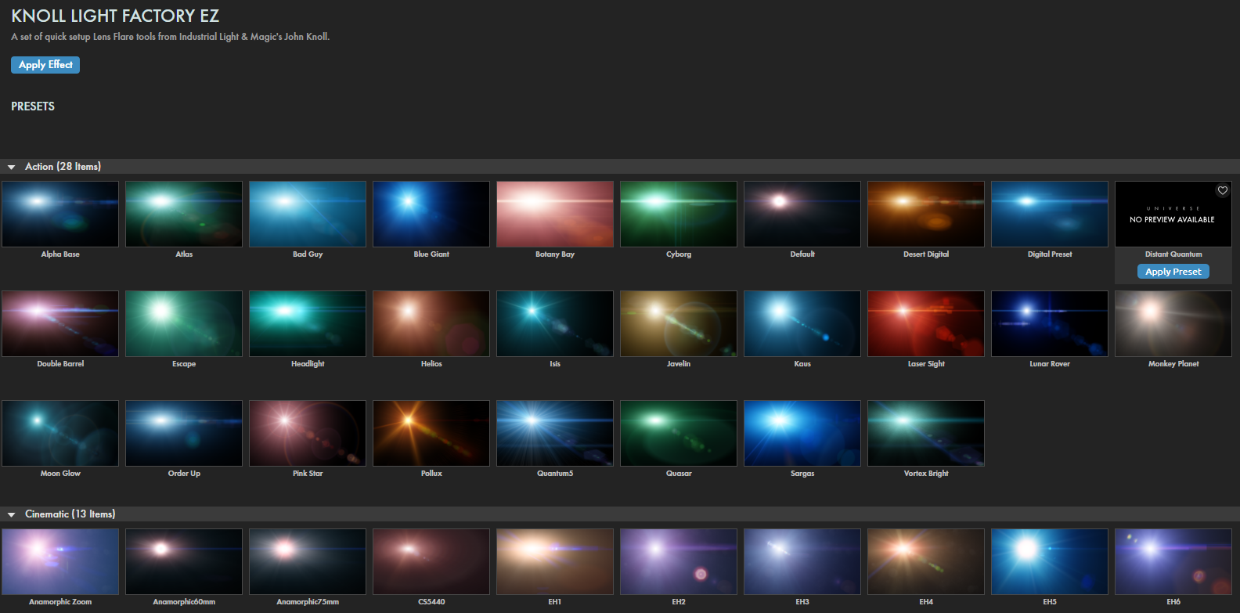The image size is (1240, 613).
Task: Select the EH3 cinematic thumbnail
Action: point(802,561)
